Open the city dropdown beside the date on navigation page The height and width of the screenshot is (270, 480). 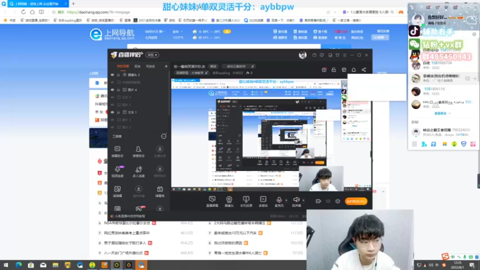click(177, 32)
